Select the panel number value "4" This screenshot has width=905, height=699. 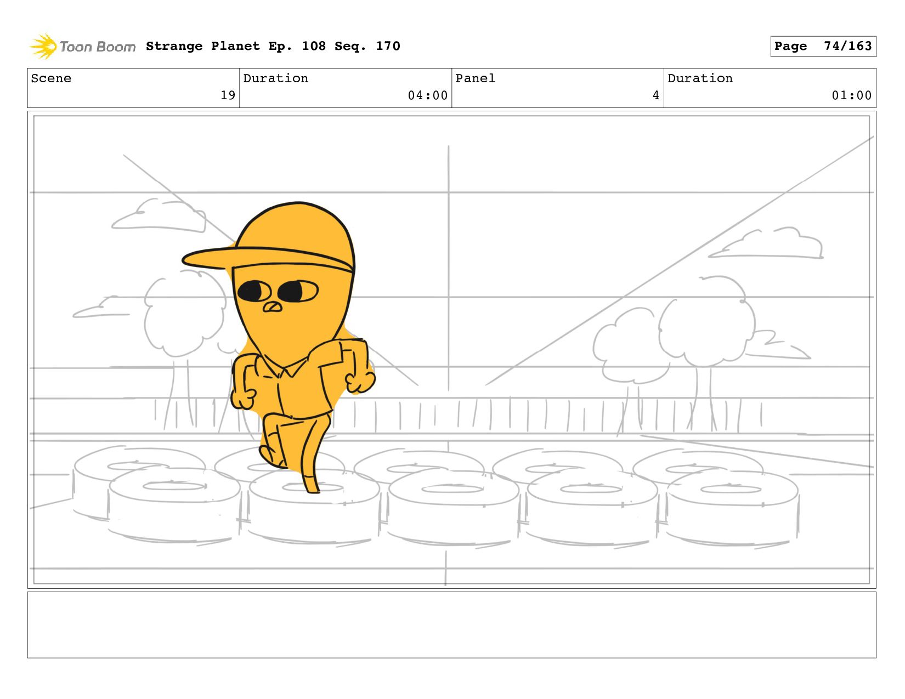(x=655, y=95)
